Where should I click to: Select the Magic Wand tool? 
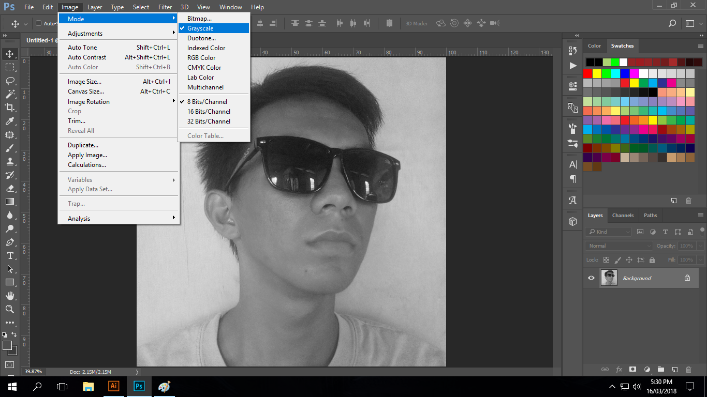(x=10, y=94)
